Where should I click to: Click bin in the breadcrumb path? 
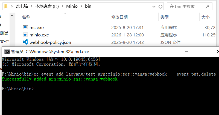(88, 6)
